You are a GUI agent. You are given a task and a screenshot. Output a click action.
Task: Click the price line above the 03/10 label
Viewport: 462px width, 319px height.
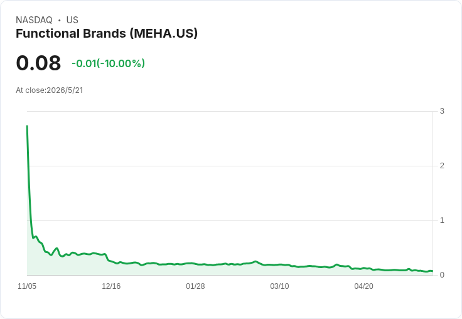pos(279,265)
